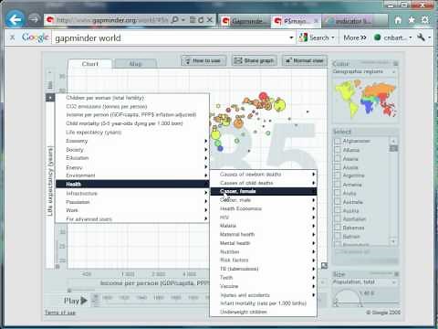This screenshot has width=438, height=329.
Task: Open the Terms of use link
Action: click(x=60, y=313)
